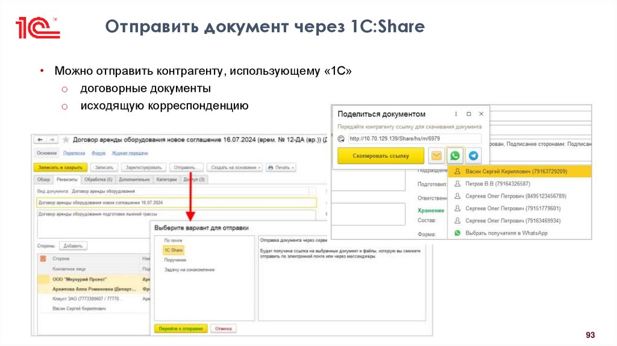Open the Вид документа selection button

pyautogui.click(x=313, y=191)
